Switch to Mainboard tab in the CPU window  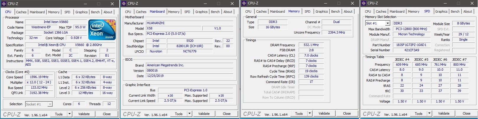[37, 12]
